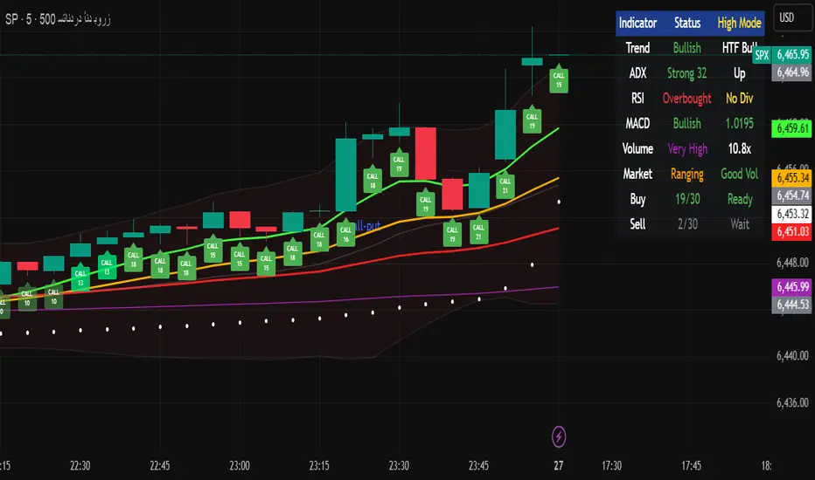The height and width of the screenshot is (480, 815).
Task: Click the purple 6,445.99 price label
Action: point(792,286)
